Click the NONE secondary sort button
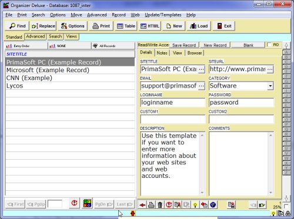 pos(69,46)
